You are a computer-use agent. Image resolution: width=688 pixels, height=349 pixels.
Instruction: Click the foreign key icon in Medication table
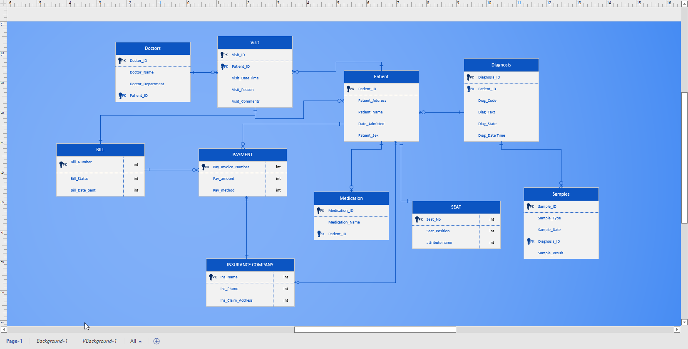pos(319,234)
